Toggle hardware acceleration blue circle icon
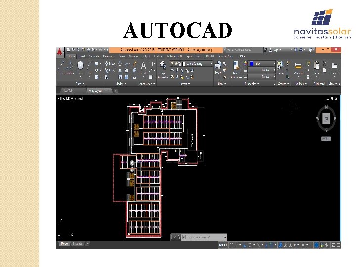Image resolution: width=356 pixels, height=267 pixels. [317, 245]
